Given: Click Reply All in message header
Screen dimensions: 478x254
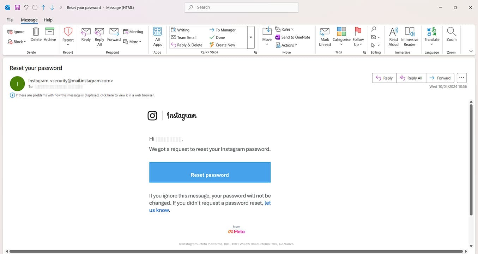Looking at the screenshot, I should [x=411, y=78].
